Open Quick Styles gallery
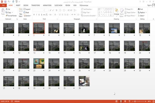Screen dimensions: 155x103 click(122, 13)
